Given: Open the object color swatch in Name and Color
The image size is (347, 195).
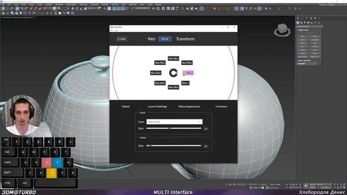Looking at the screenshot, I should (x=319, y=63).
